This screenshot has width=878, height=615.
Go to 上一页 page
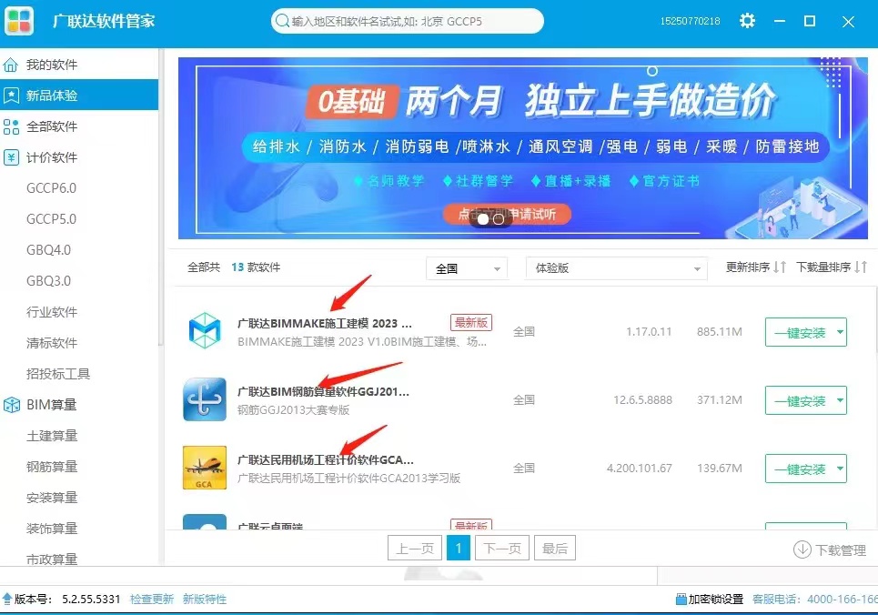click(415, 549)
